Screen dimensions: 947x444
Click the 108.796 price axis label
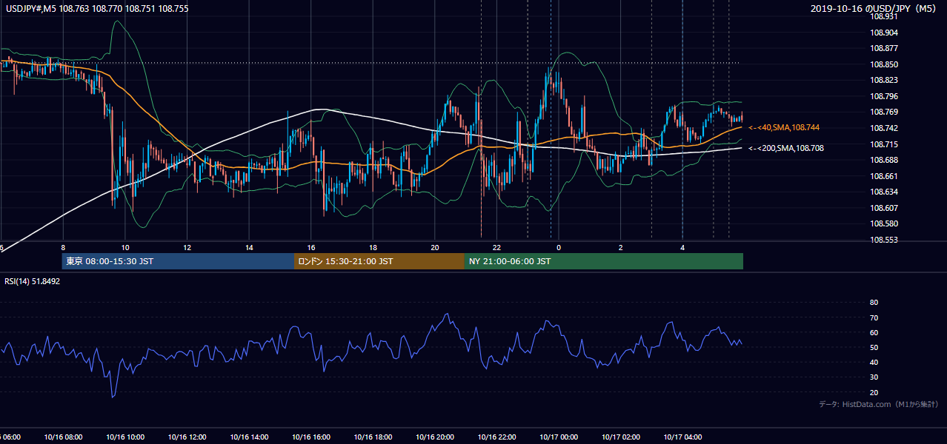click(885, 96)
